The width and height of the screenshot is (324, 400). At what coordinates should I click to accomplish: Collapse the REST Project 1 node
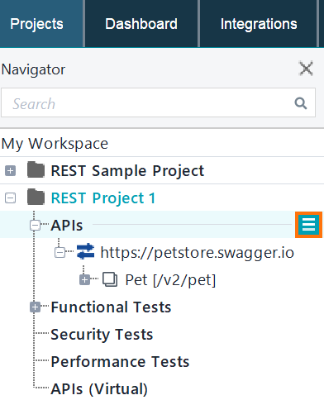pos(10,198)
